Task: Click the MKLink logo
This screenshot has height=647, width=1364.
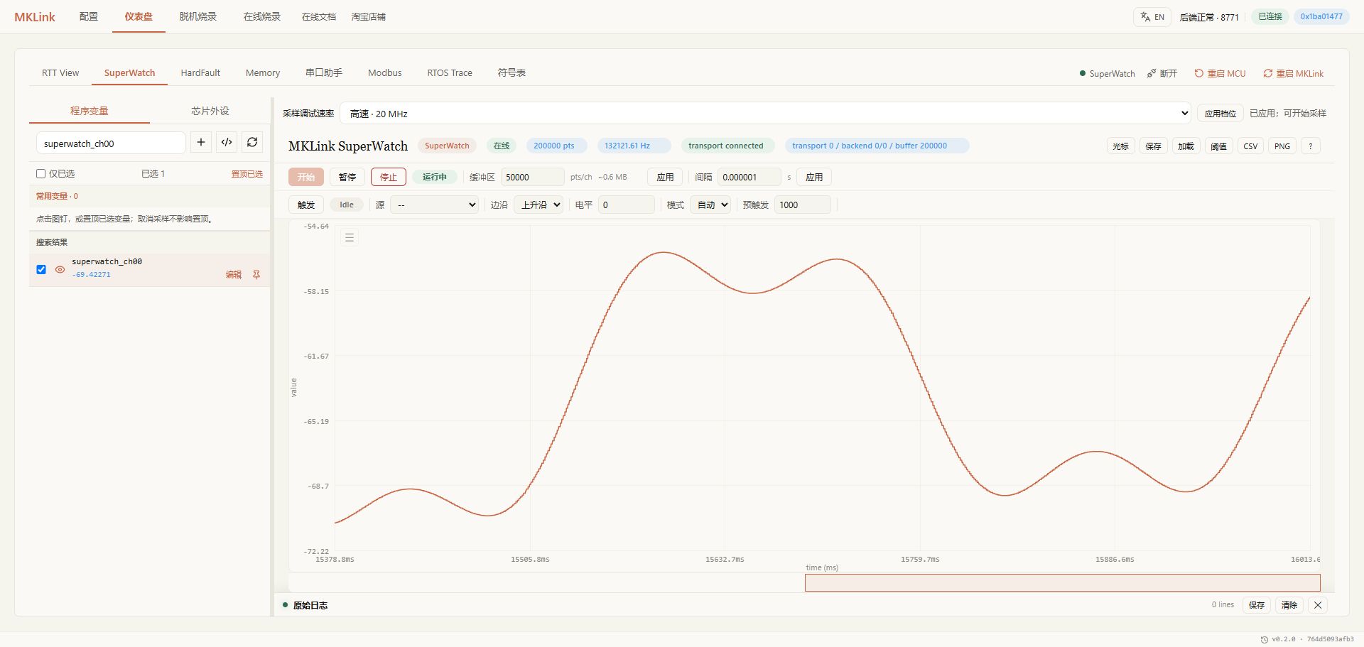Action: (x=35, y=17)
